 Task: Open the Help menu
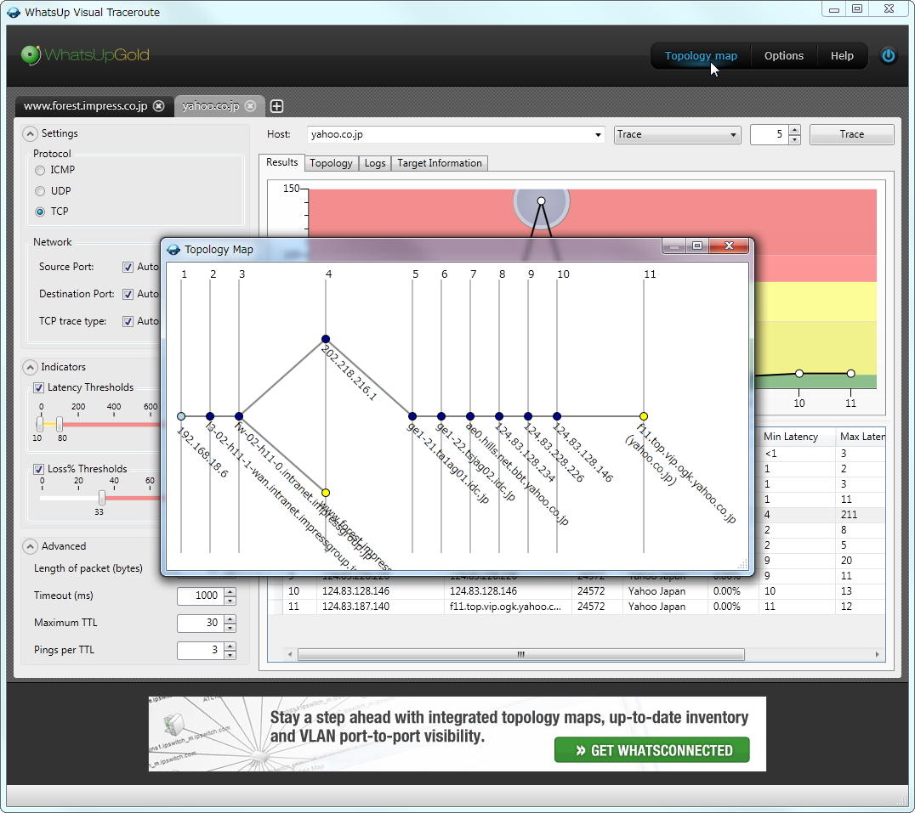(842, 56)
